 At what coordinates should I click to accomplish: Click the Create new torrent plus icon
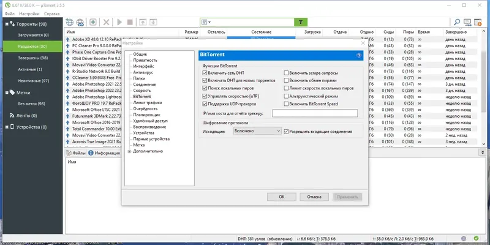[93, 22]
